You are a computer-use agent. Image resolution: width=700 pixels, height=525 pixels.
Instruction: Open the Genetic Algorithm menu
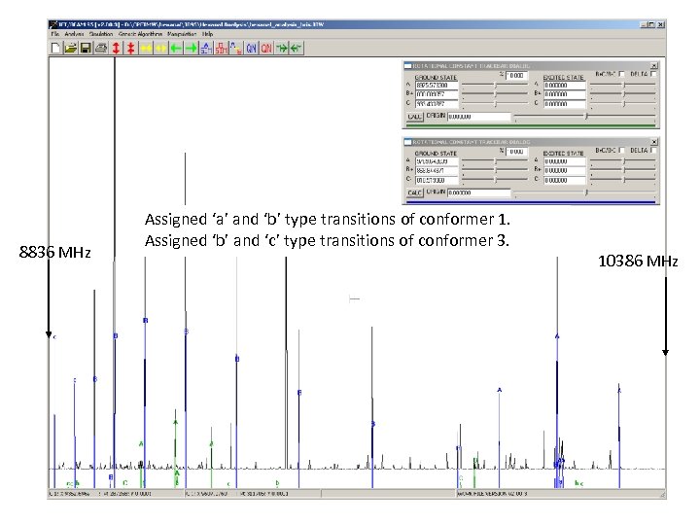140,34
